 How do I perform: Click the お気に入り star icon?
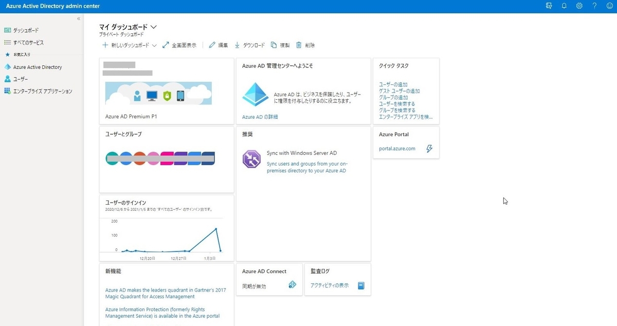click(7, 54)
